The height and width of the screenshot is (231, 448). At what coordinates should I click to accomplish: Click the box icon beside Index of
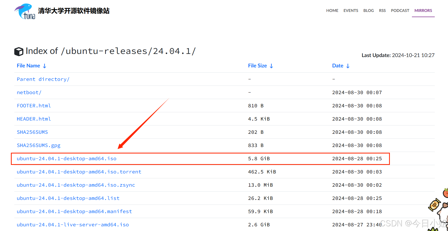pos(19,52)
